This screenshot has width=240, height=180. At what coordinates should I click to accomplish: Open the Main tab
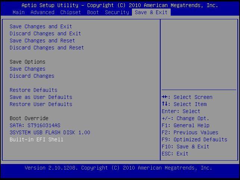pos(18,12)
